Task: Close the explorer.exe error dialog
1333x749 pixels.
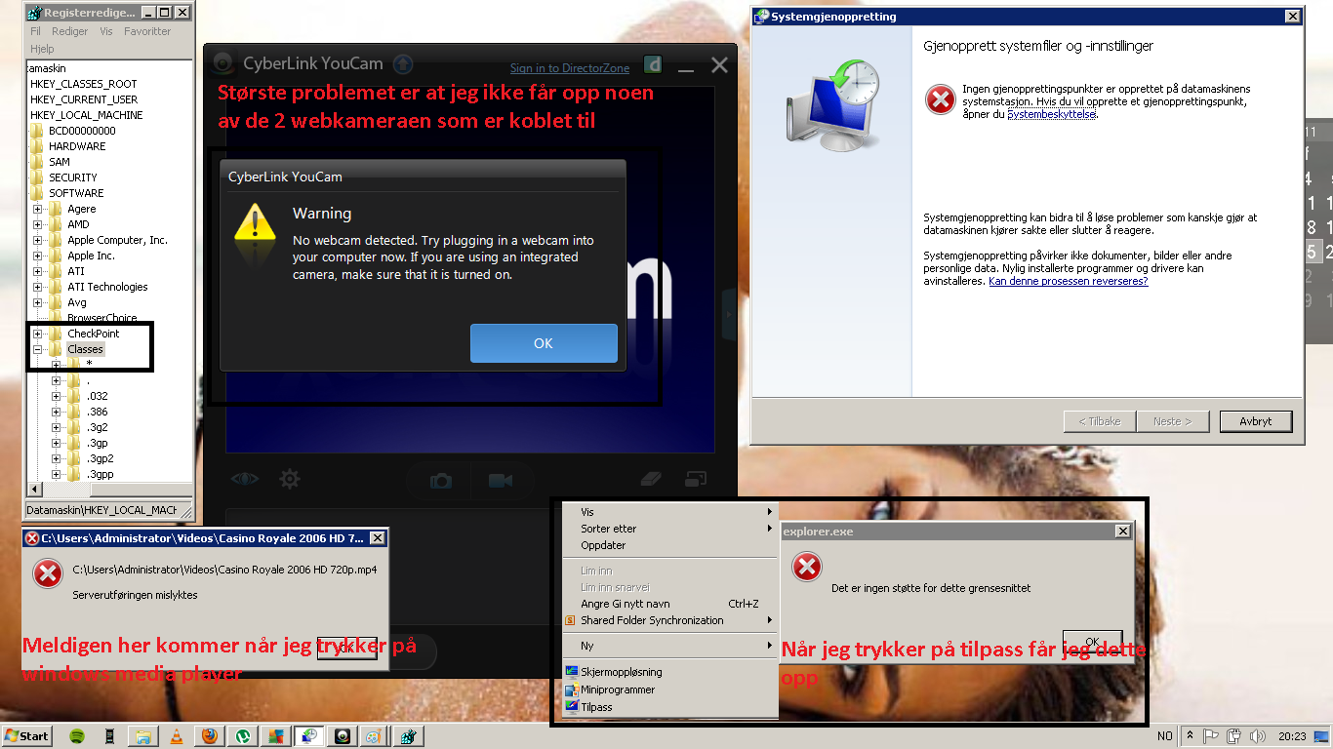Action: coord(1123,532)
